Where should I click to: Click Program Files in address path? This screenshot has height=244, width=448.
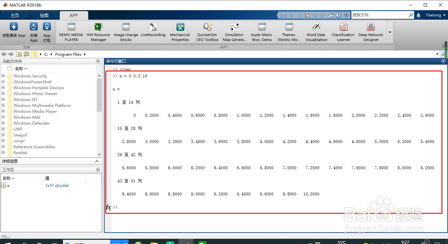pos(68,54)
